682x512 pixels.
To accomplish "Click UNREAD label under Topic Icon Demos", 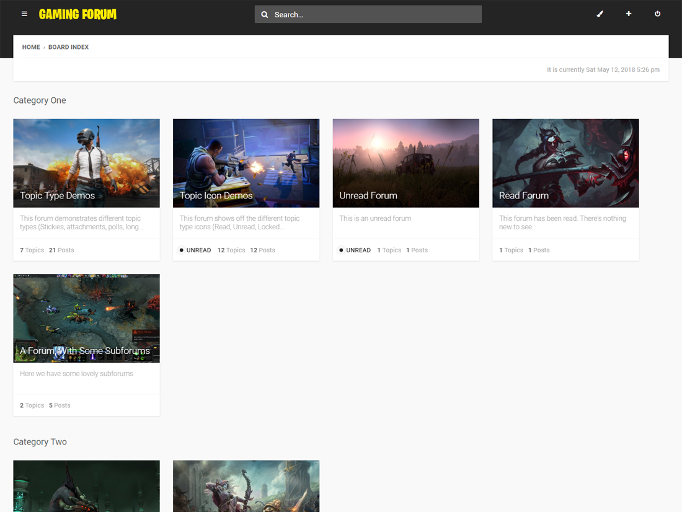I will tap(199, 250).
